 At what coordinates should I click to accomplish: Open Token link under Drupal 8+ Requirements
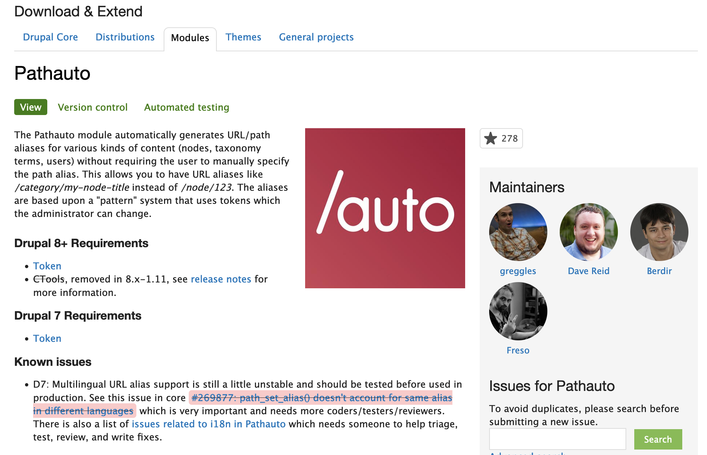click(47, 266)
